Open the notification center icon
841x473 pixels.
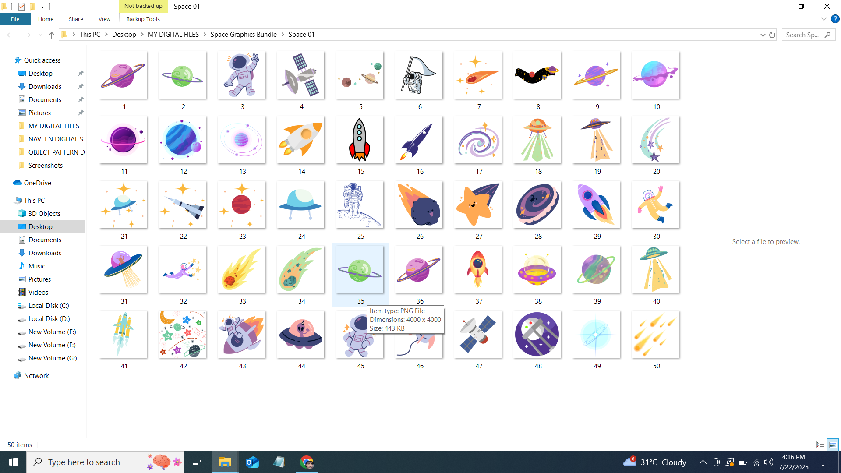823,462
